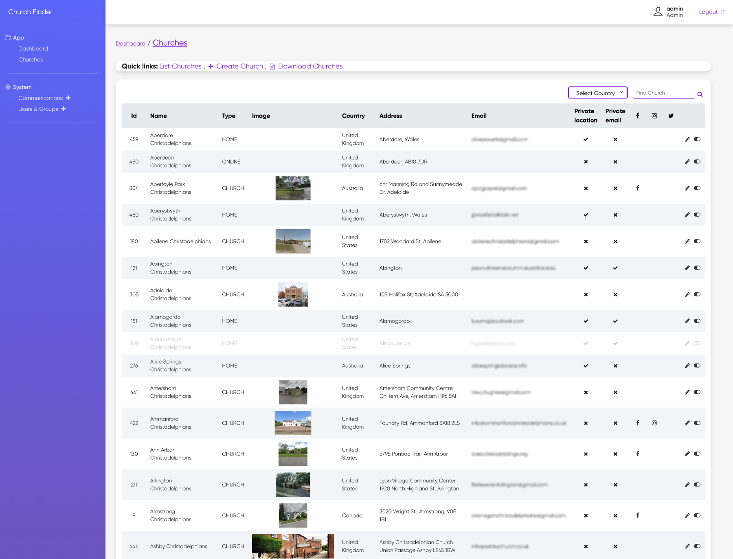Click the Instagram icon in the table header
Image resolution: width=733 pixels, height=559 pixels.
tap(654, 116)
